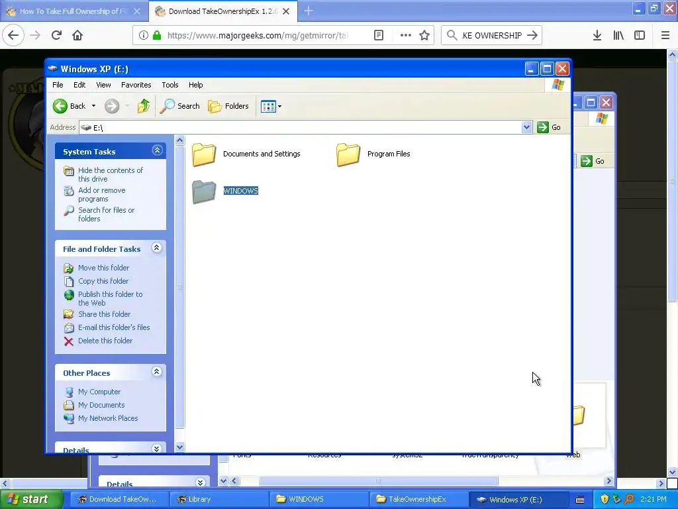Click Search for files or folders link
Viewport: 678px width, 509px height.
click(106, 214)
